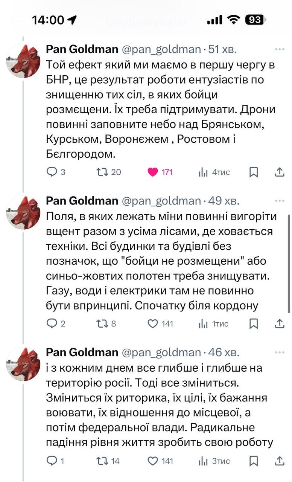The height and width of the screenshot is (482, 292).
Task: Open more options for 51 хв. post
Action: 280,49
